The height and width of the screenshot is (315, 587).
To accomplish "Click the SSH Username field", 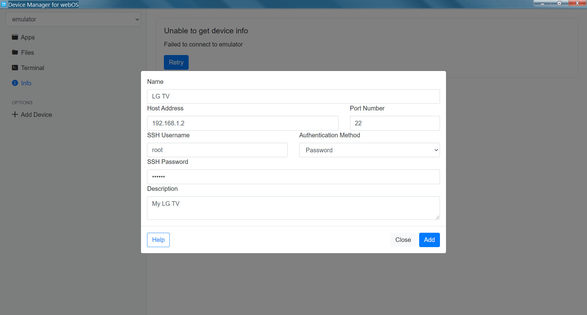I will [x=217, y=150].
